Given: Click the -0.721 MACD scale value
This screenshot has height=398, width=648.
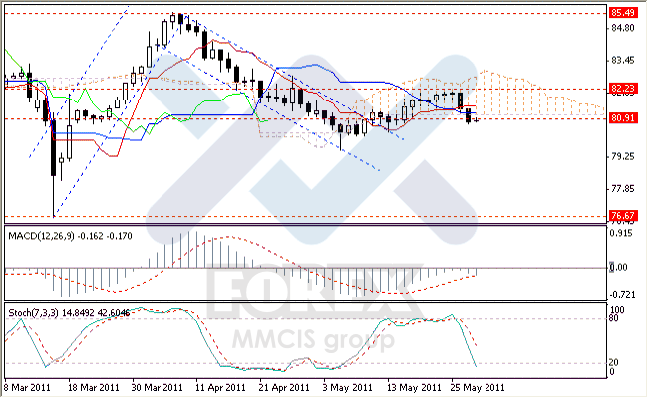Looking at the screenshot, I should point(622,295).
